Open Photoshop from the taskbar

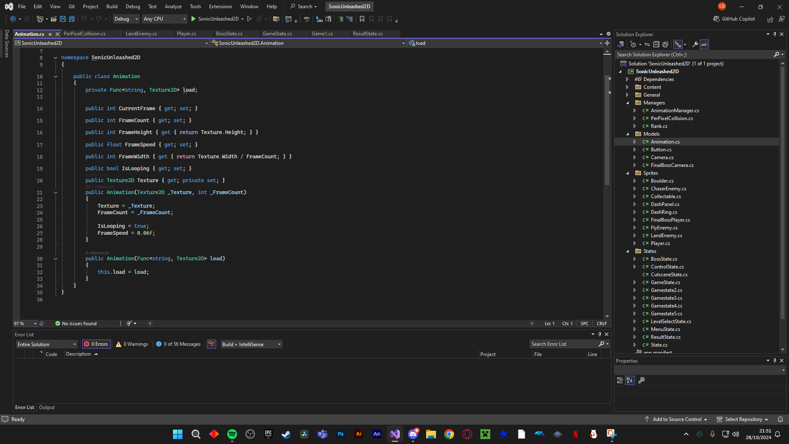pyautogui.click(x=341, y=434)
